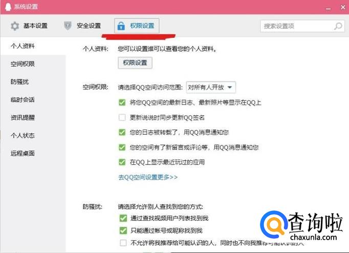Image resolution: width=349 pixels, height=253 pixels.
Task: Go to 远程桌面 sidebar item
Action: [x=33, y=153]
